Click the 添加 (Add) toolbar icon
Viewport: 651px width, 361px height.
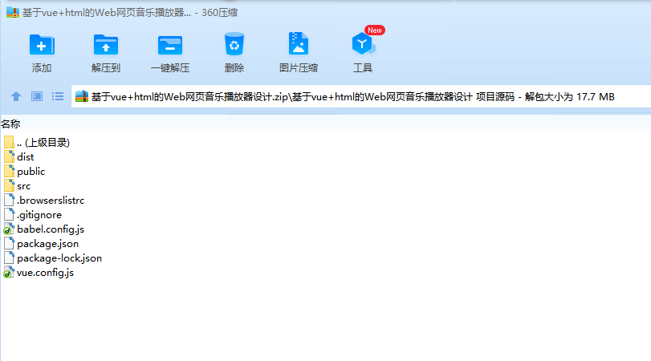click(42, 45)
